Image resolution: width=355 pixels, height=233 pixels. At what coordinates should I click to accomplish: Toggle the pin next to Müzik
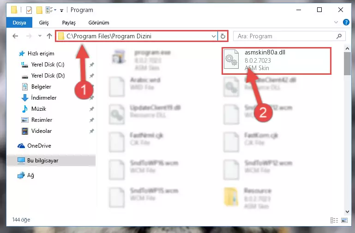(x=91, y=109)
